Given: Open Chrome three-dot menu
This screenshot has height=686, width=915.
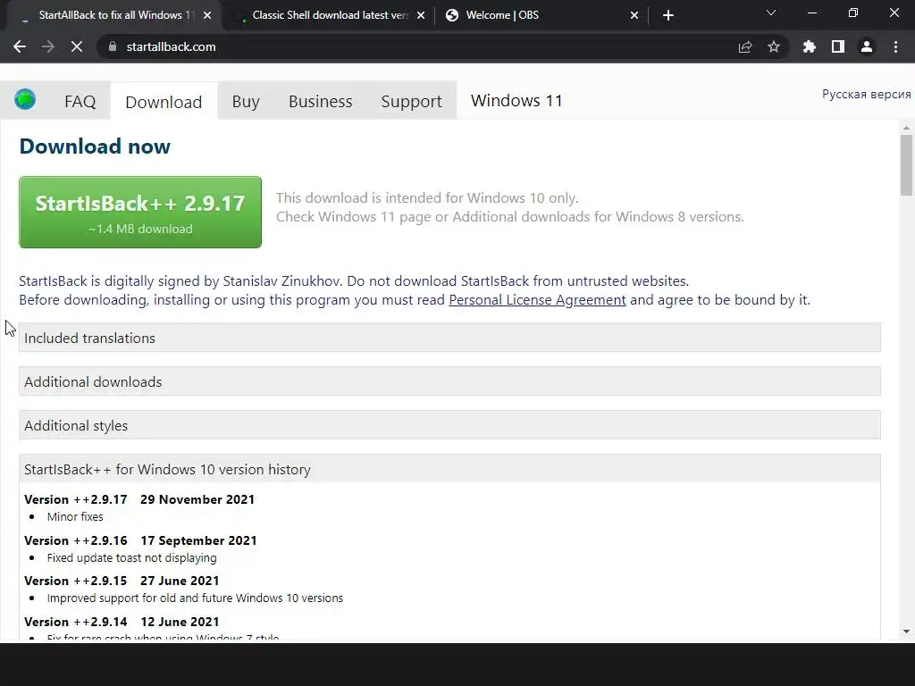Looking at the screenshot, I should [895, 46].
